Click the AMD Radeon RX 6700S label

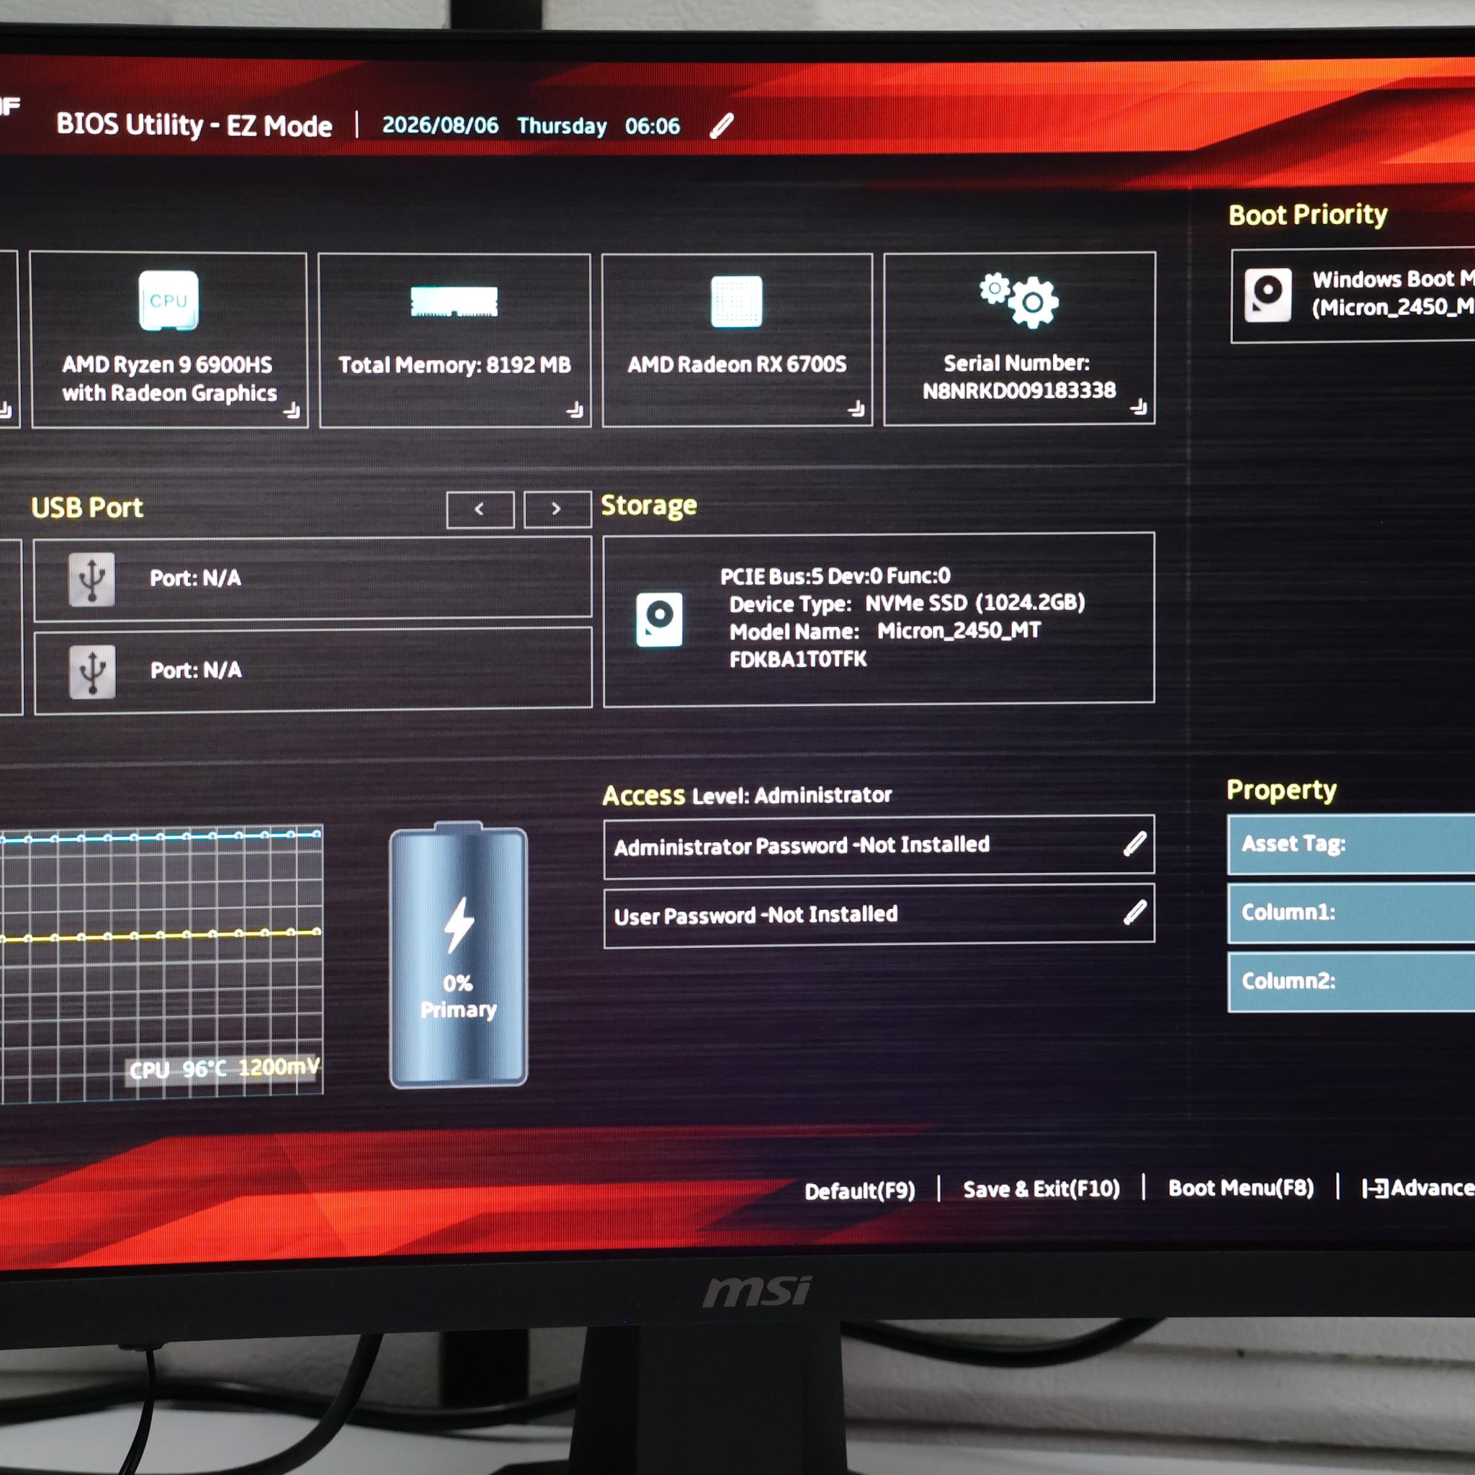737,364
